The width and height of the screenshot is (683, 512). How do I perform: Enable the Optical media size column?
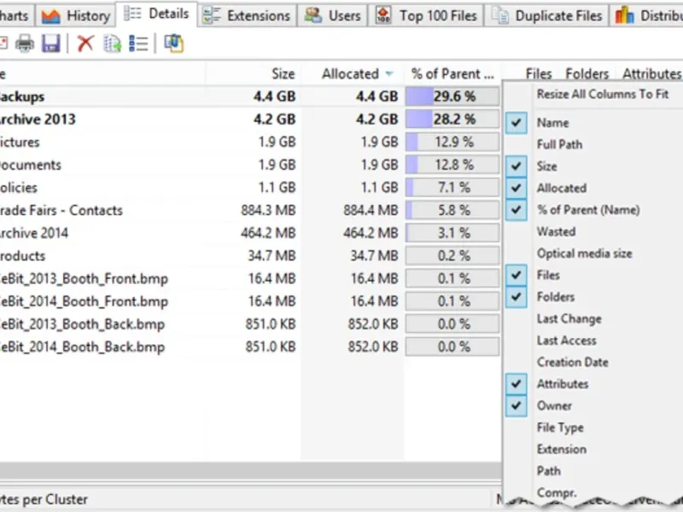tap(584, 253)
